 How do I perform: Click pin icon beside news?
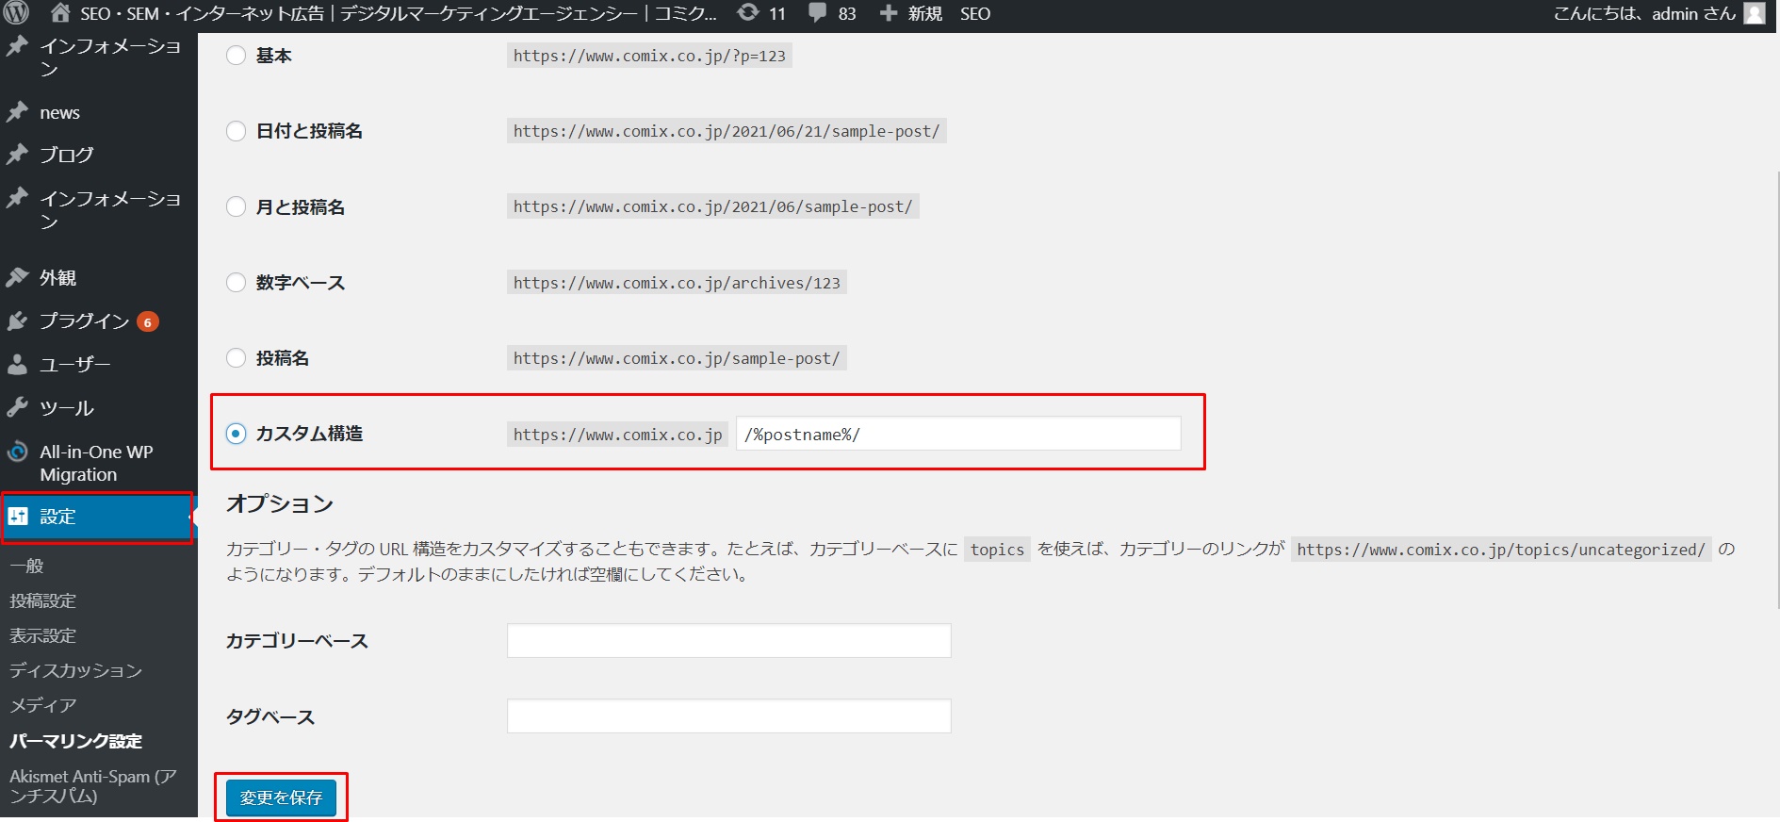point(17,112)
